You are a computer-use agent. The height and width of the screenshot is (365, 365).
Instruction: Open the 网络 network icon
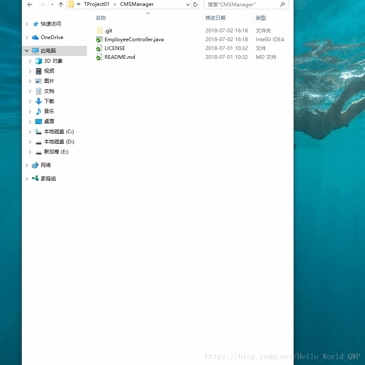(x=35, y=165)
